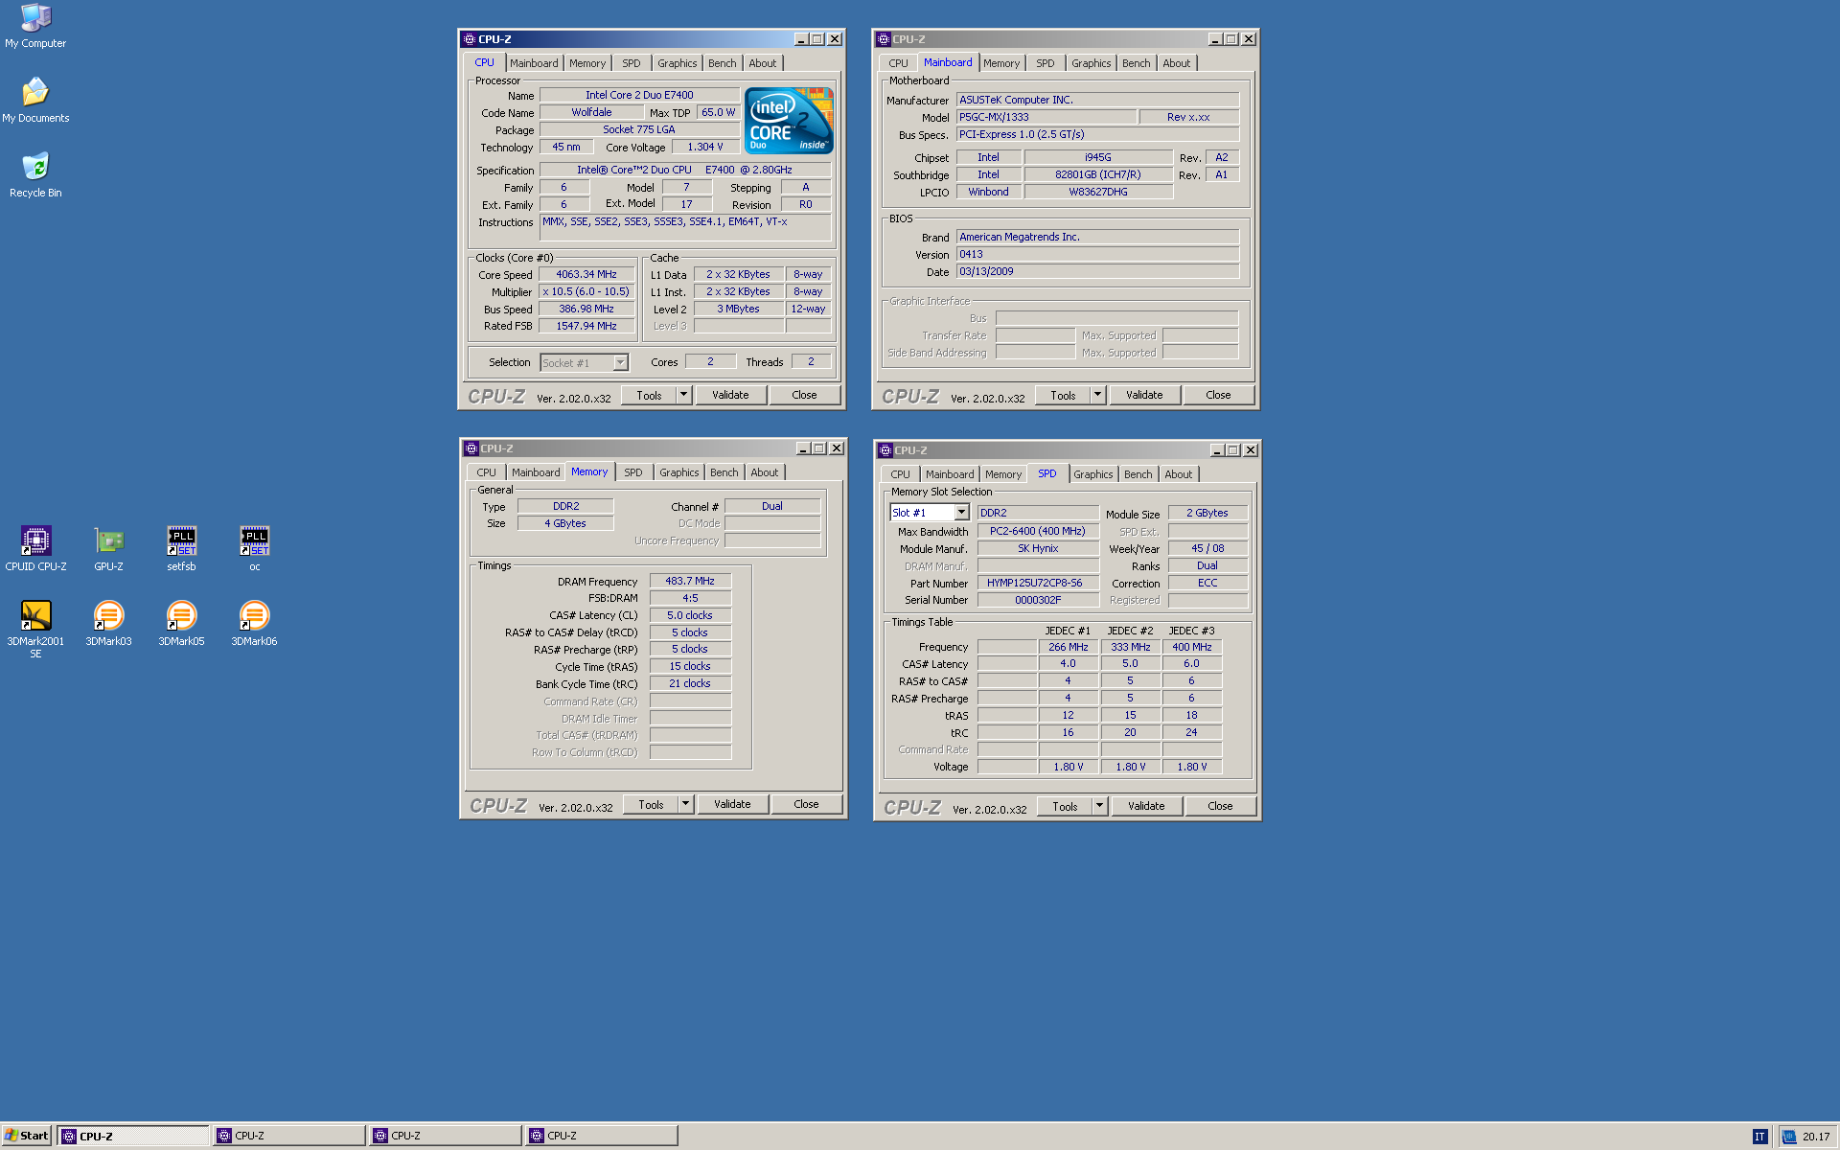The image size is (1840, 1150).
Task: Open Bench tab in CPU window
Action: 723,63
